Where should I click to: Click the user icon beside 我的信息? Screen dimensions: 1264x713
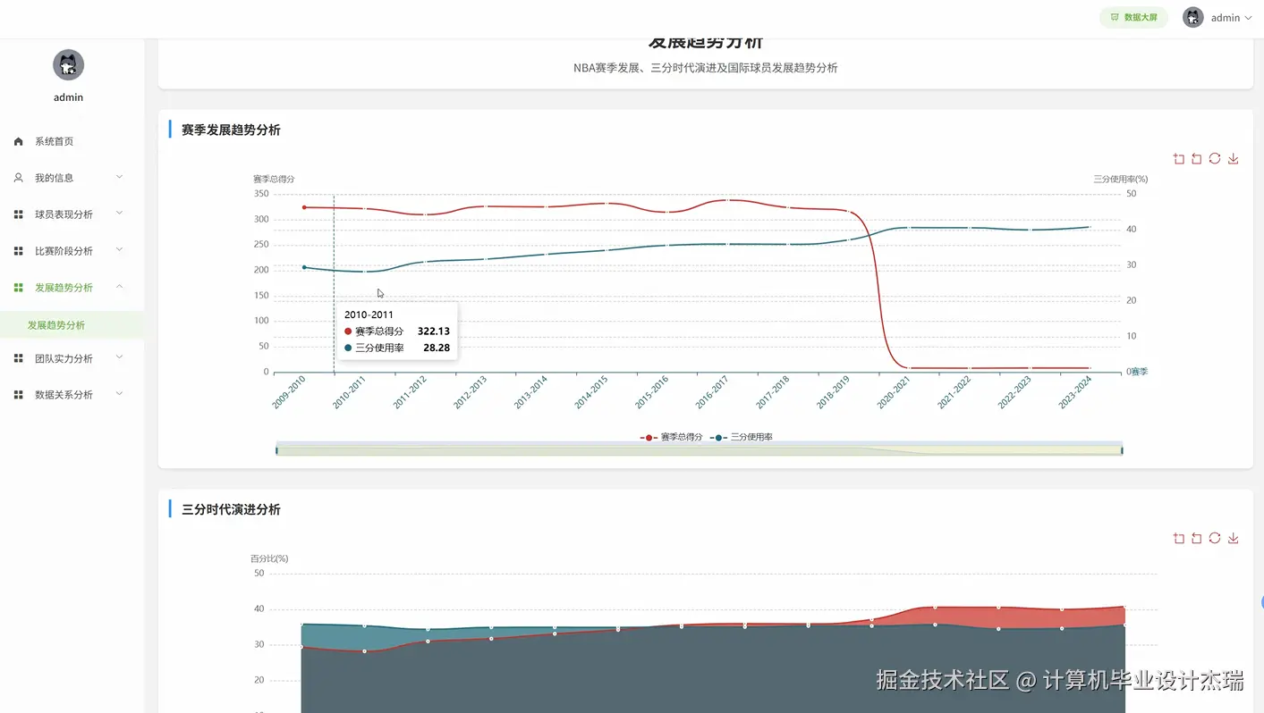pos(19,178)
